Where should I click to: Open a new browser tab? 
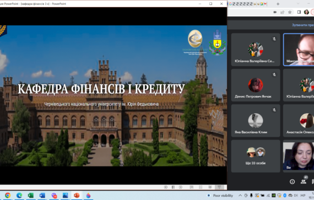278,4
